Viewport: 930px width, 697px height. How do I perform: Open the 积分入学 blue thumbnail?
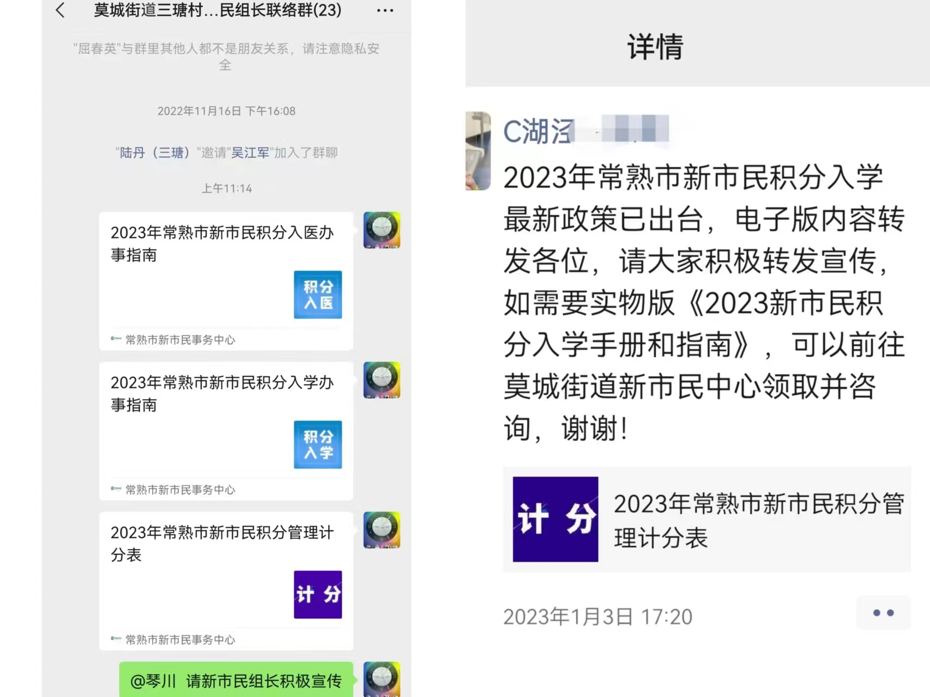coord(318,444)
